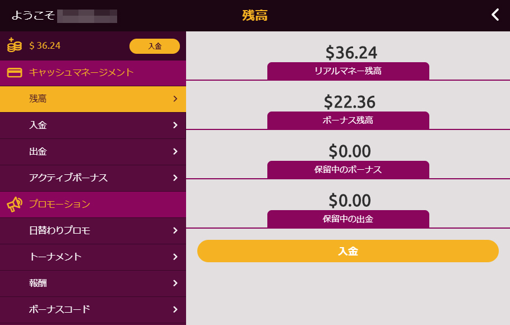Click the small 入金 button in sidebar header
Viewport: 510px width, 325px height.
click(155, 46)
